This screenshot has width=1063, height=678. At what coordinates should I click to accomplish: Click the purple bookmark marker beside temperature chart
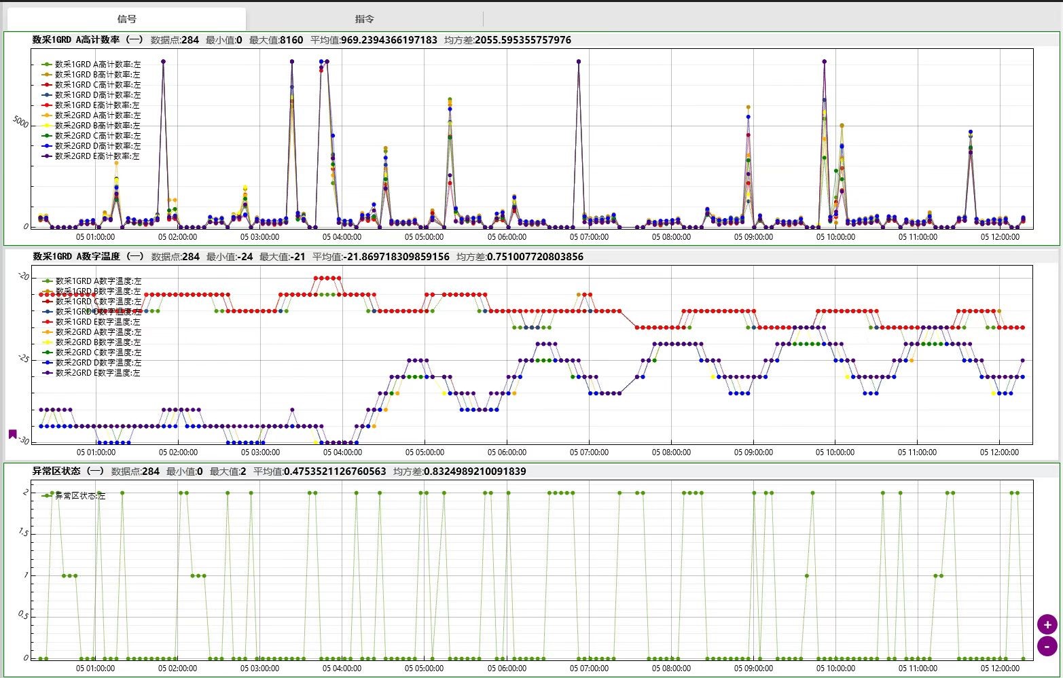point(12,434)
